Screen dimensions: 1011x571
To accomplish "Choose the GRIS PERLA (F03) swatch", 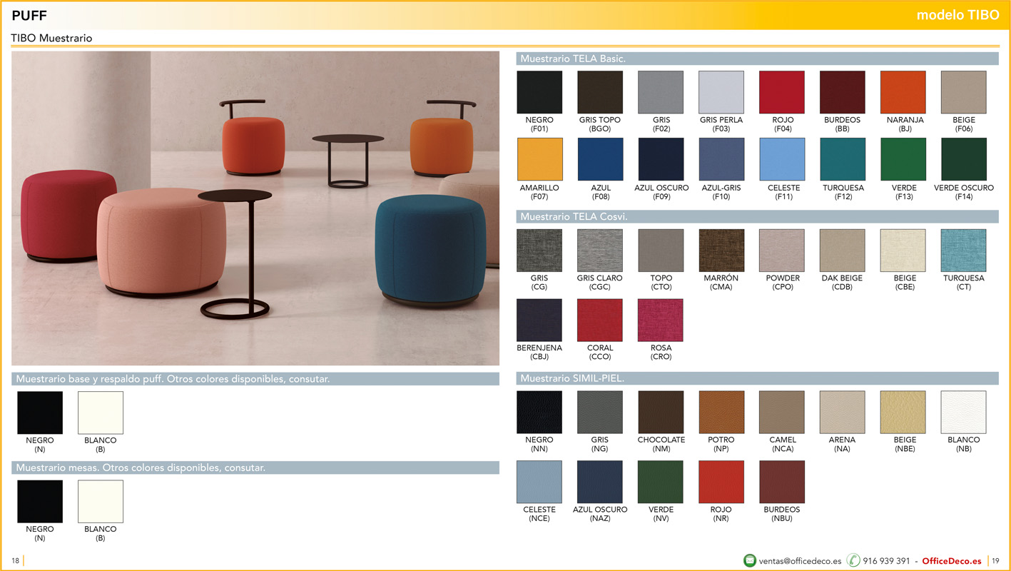I will point(721,92).
